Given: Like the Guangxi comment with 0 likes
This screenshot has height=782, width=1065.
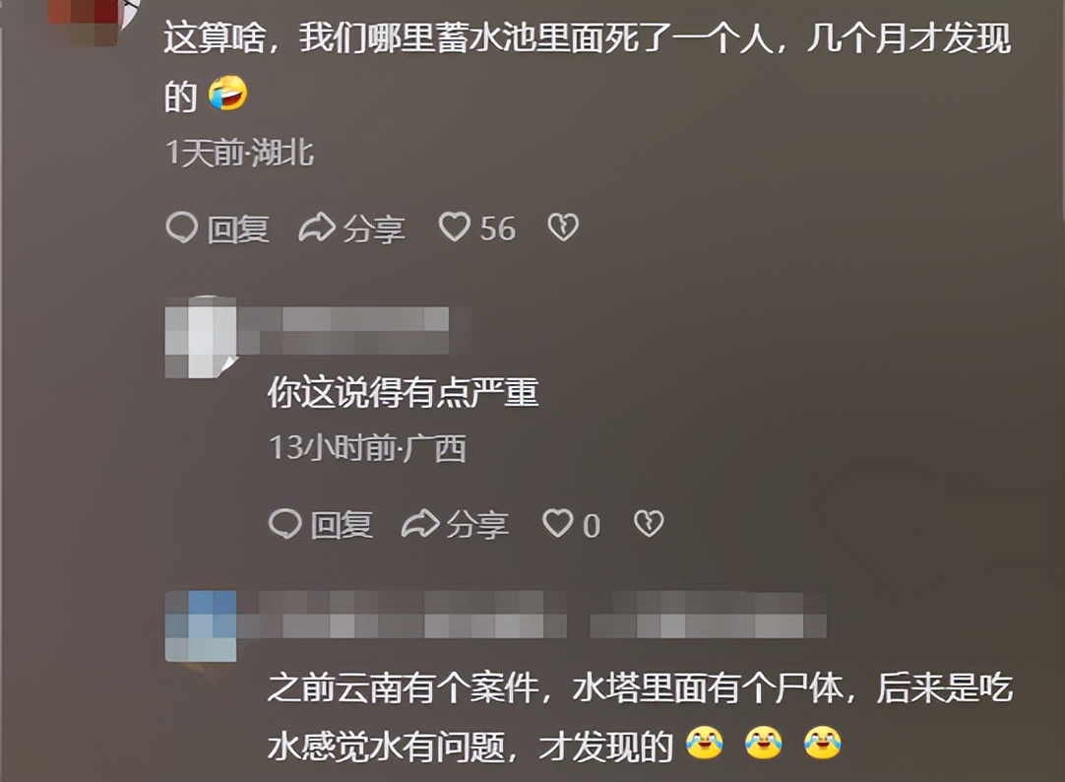Looking at the screenshot, I should pos(558,524).
